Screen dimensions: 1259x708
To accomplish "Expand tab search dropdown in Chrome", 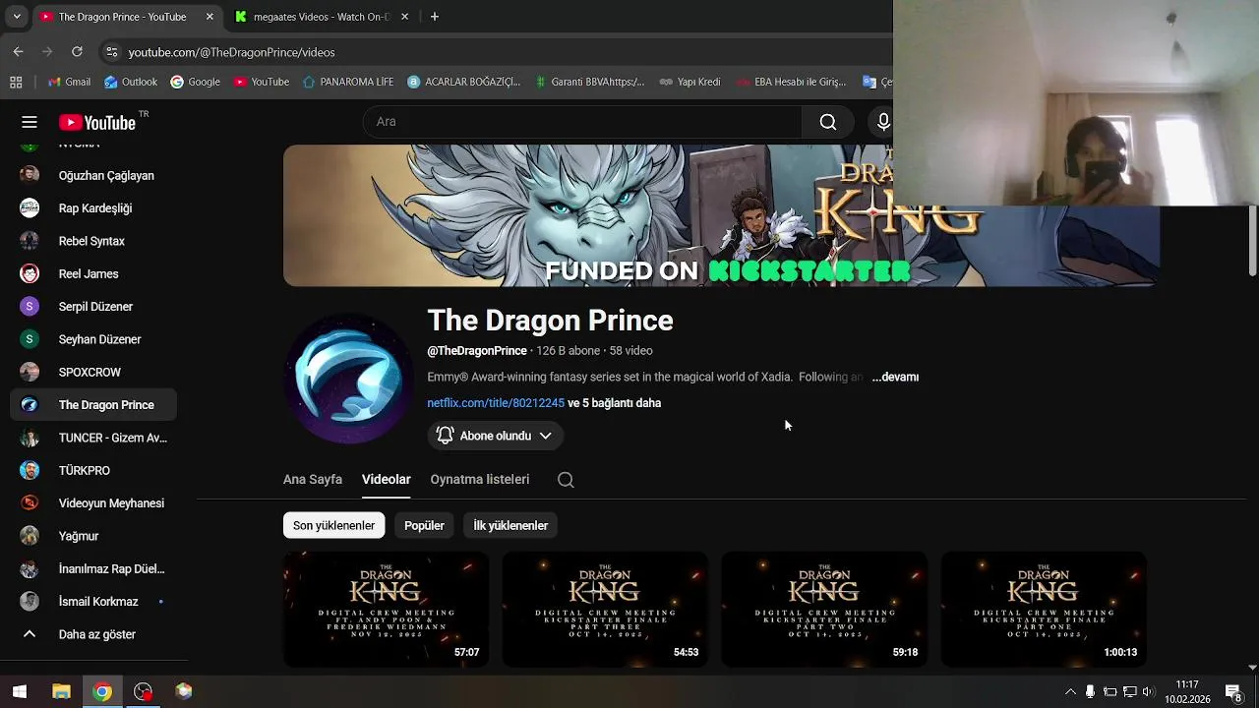I will click(x=16, y=17).
